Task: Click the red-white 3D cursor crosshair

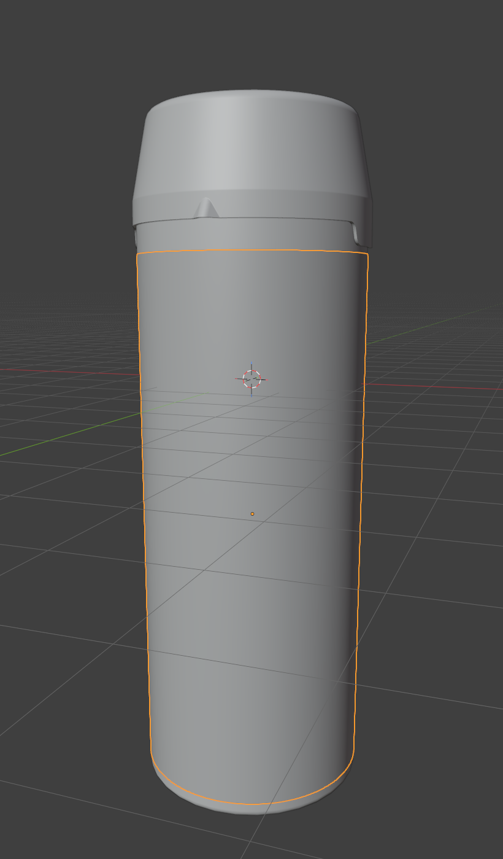Action: point(251,379)
